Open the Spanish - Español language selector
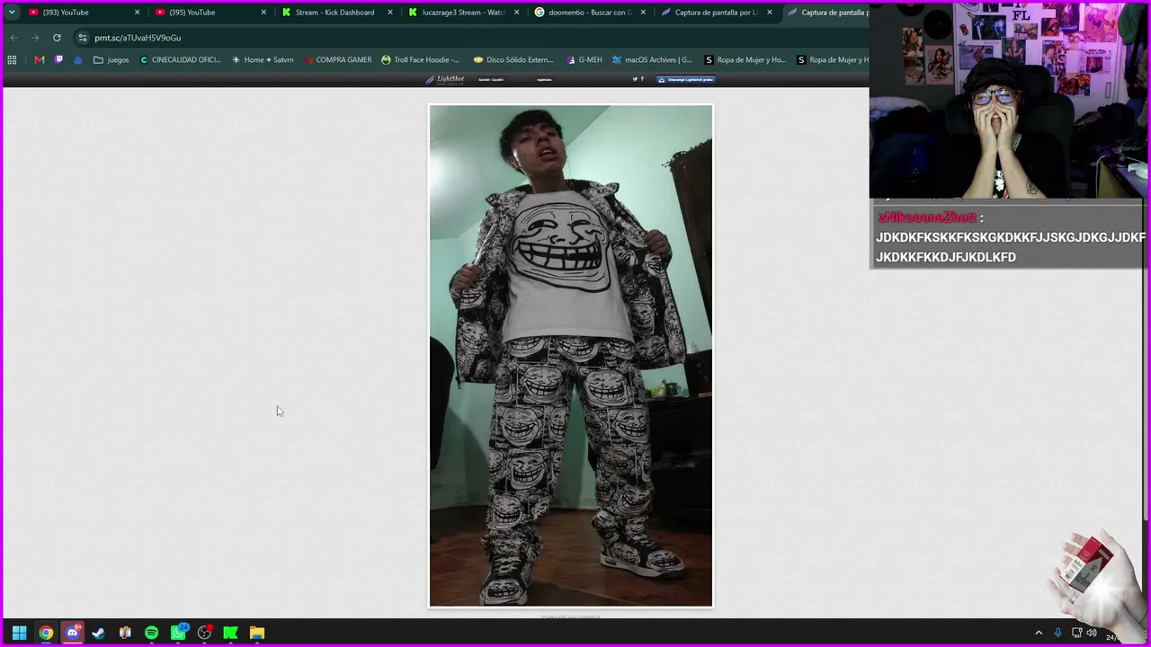 point(491,79)
